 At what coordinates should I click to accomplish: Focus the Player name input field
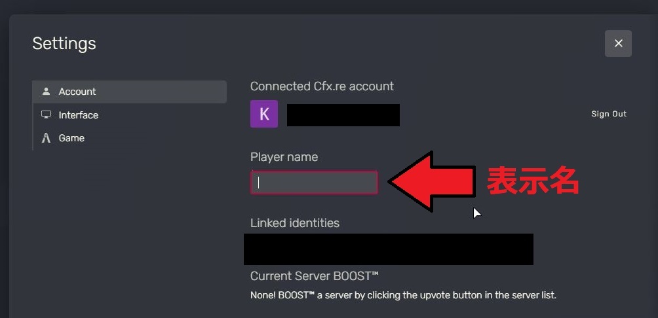pos(315,183)
